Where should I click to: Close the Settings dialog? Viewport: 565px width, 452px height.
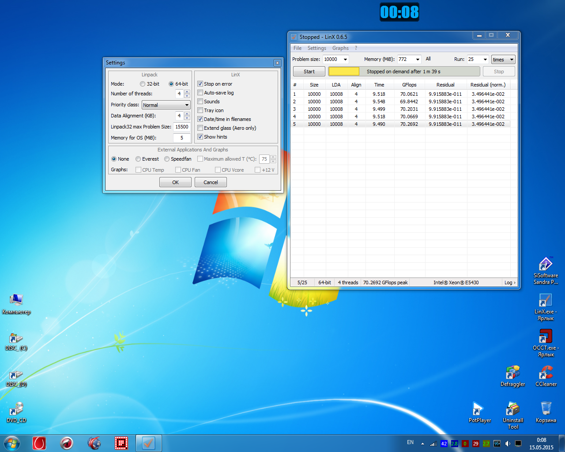pos(277,63)
